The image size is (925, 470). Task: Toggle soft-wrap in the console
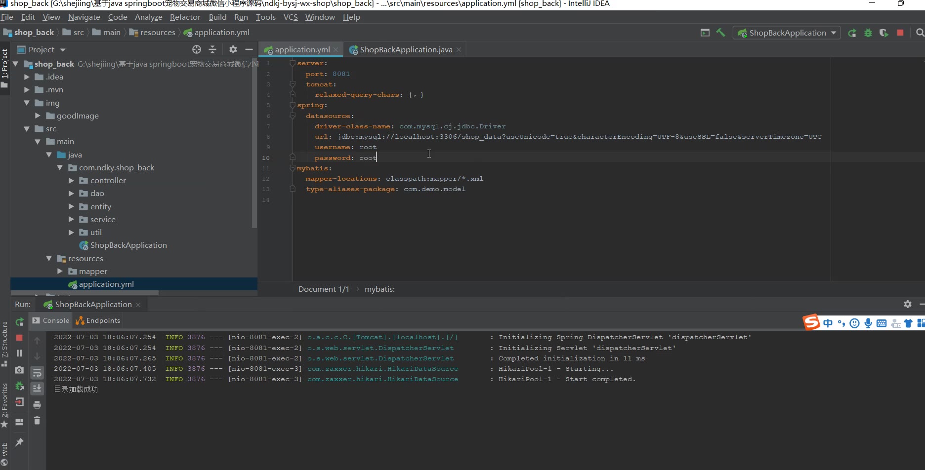(37, 373)
